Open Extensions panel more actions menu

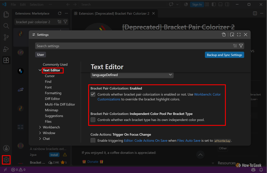click(x=66, y=13)
